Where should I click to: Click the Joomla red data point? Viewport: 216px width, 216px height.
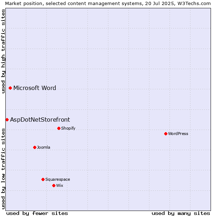coord(35,147)
